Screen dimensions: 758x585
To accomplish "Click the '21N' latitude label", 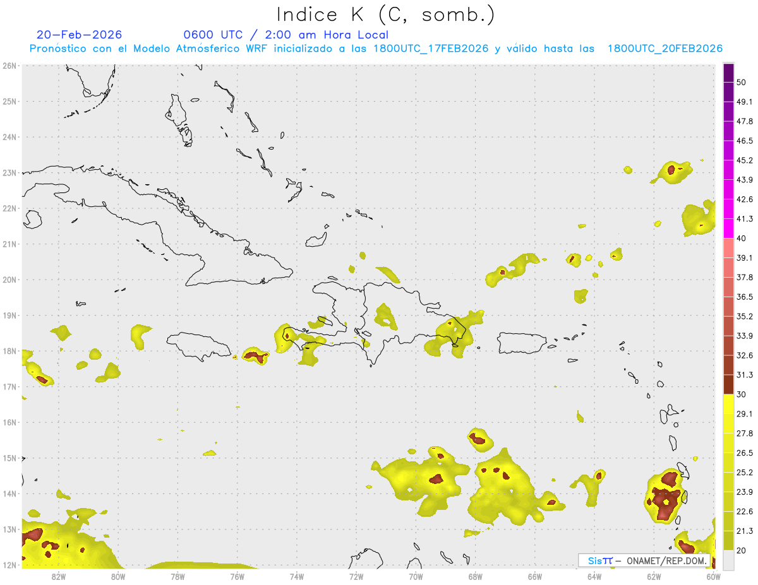I will pyautogui.click(x=9, y=244).
